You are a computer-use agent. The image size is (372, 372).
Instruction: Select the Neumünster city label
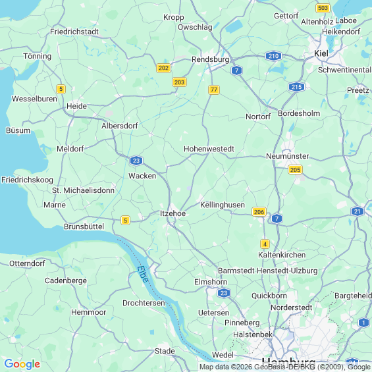point(287,156)
